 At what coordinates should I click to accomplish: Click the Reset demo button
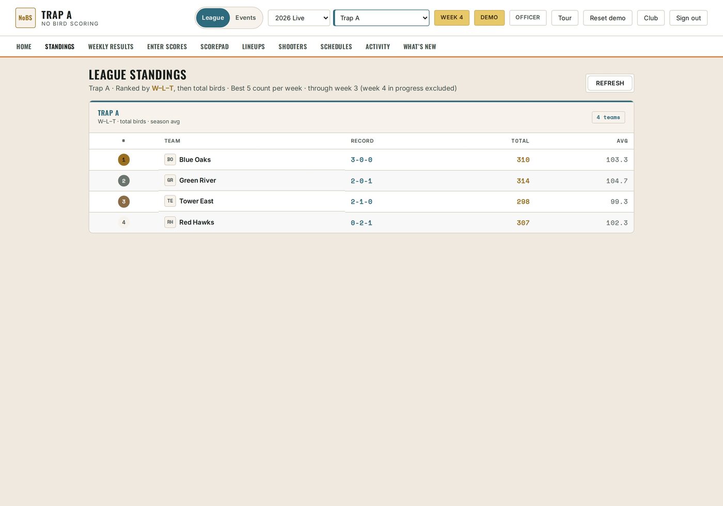coord(607,18)
